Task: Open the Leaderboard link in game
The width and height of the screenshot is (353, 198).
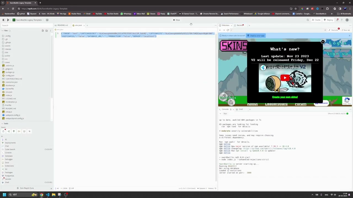Action: (276, 104)
